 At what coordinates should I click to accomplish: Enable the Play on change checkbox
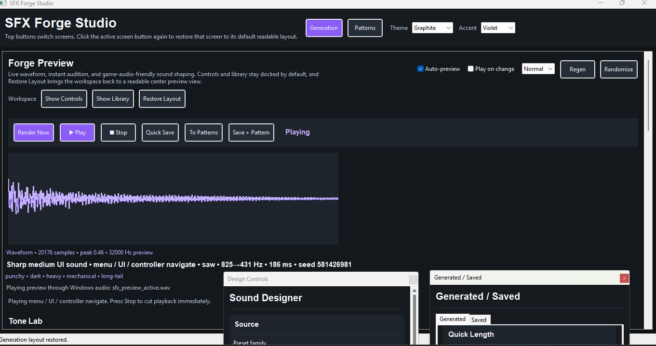tap(470, 69)
